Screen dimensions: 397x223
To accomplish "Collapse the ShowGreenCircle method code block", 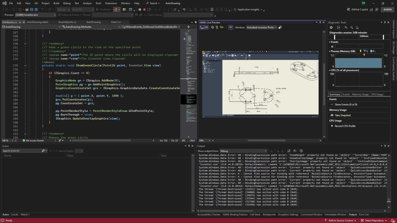I will coord(25,66).
